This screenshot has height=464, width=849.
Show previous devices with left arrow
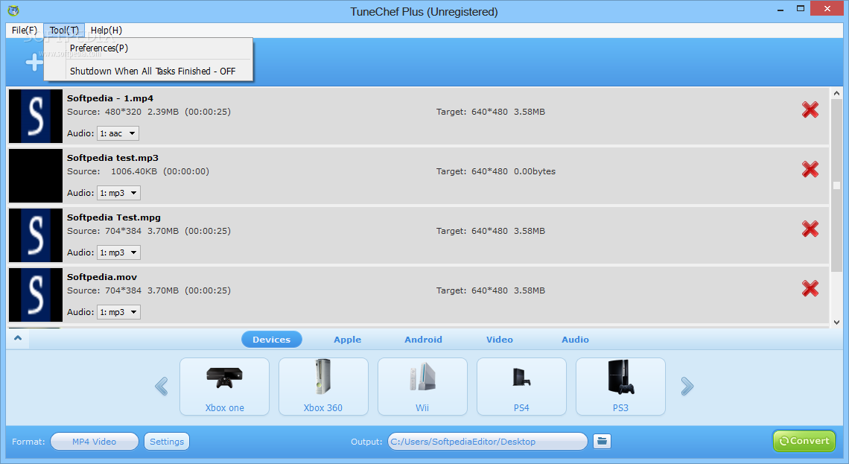click(x=162, y=386)
